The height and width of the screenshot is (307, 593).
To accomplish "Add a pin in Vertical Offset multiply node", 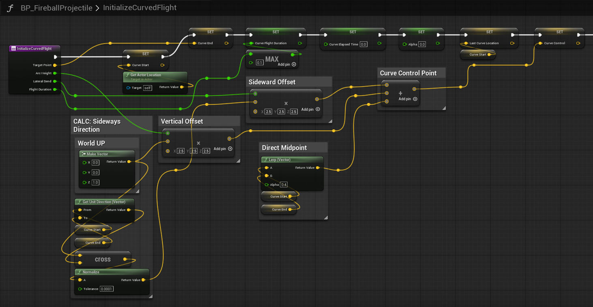I will click(223, 149).
